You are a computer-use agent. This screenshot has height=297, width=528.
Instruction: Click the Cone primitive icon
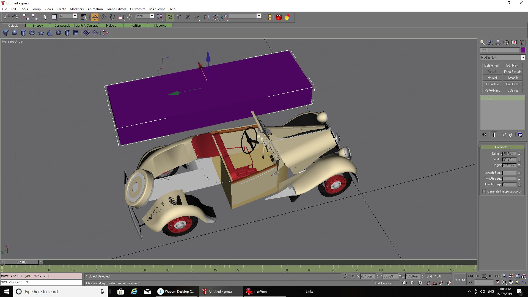50,33
